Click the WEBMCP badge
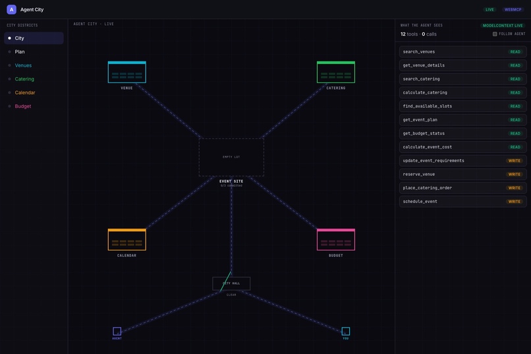This screenshot has height=354, width=531. coord(513,9)
